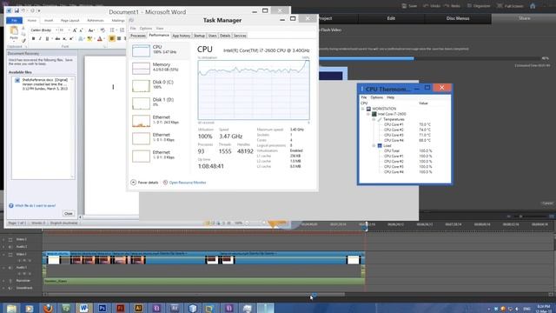The image size is (556, 313).
Task: Click the Firefox icon in the taskbar
Action: pyautogui.click(x=48, y=308)
